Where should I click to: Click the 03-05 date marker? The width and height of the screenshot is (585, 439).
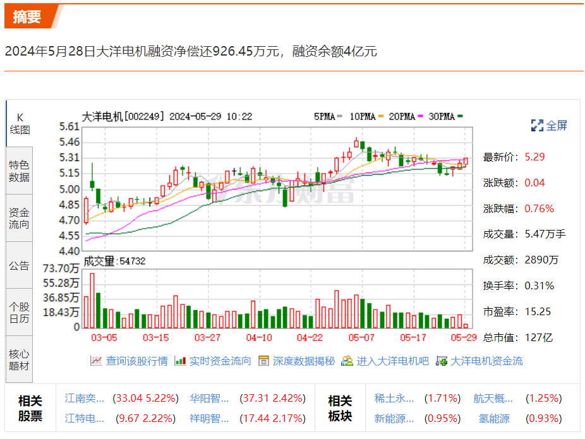(104, 337)
